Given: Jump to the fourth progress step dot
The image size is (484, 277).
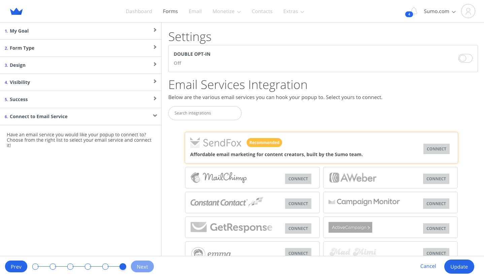Looking at the screenshot, I should (x=88, y=267).
